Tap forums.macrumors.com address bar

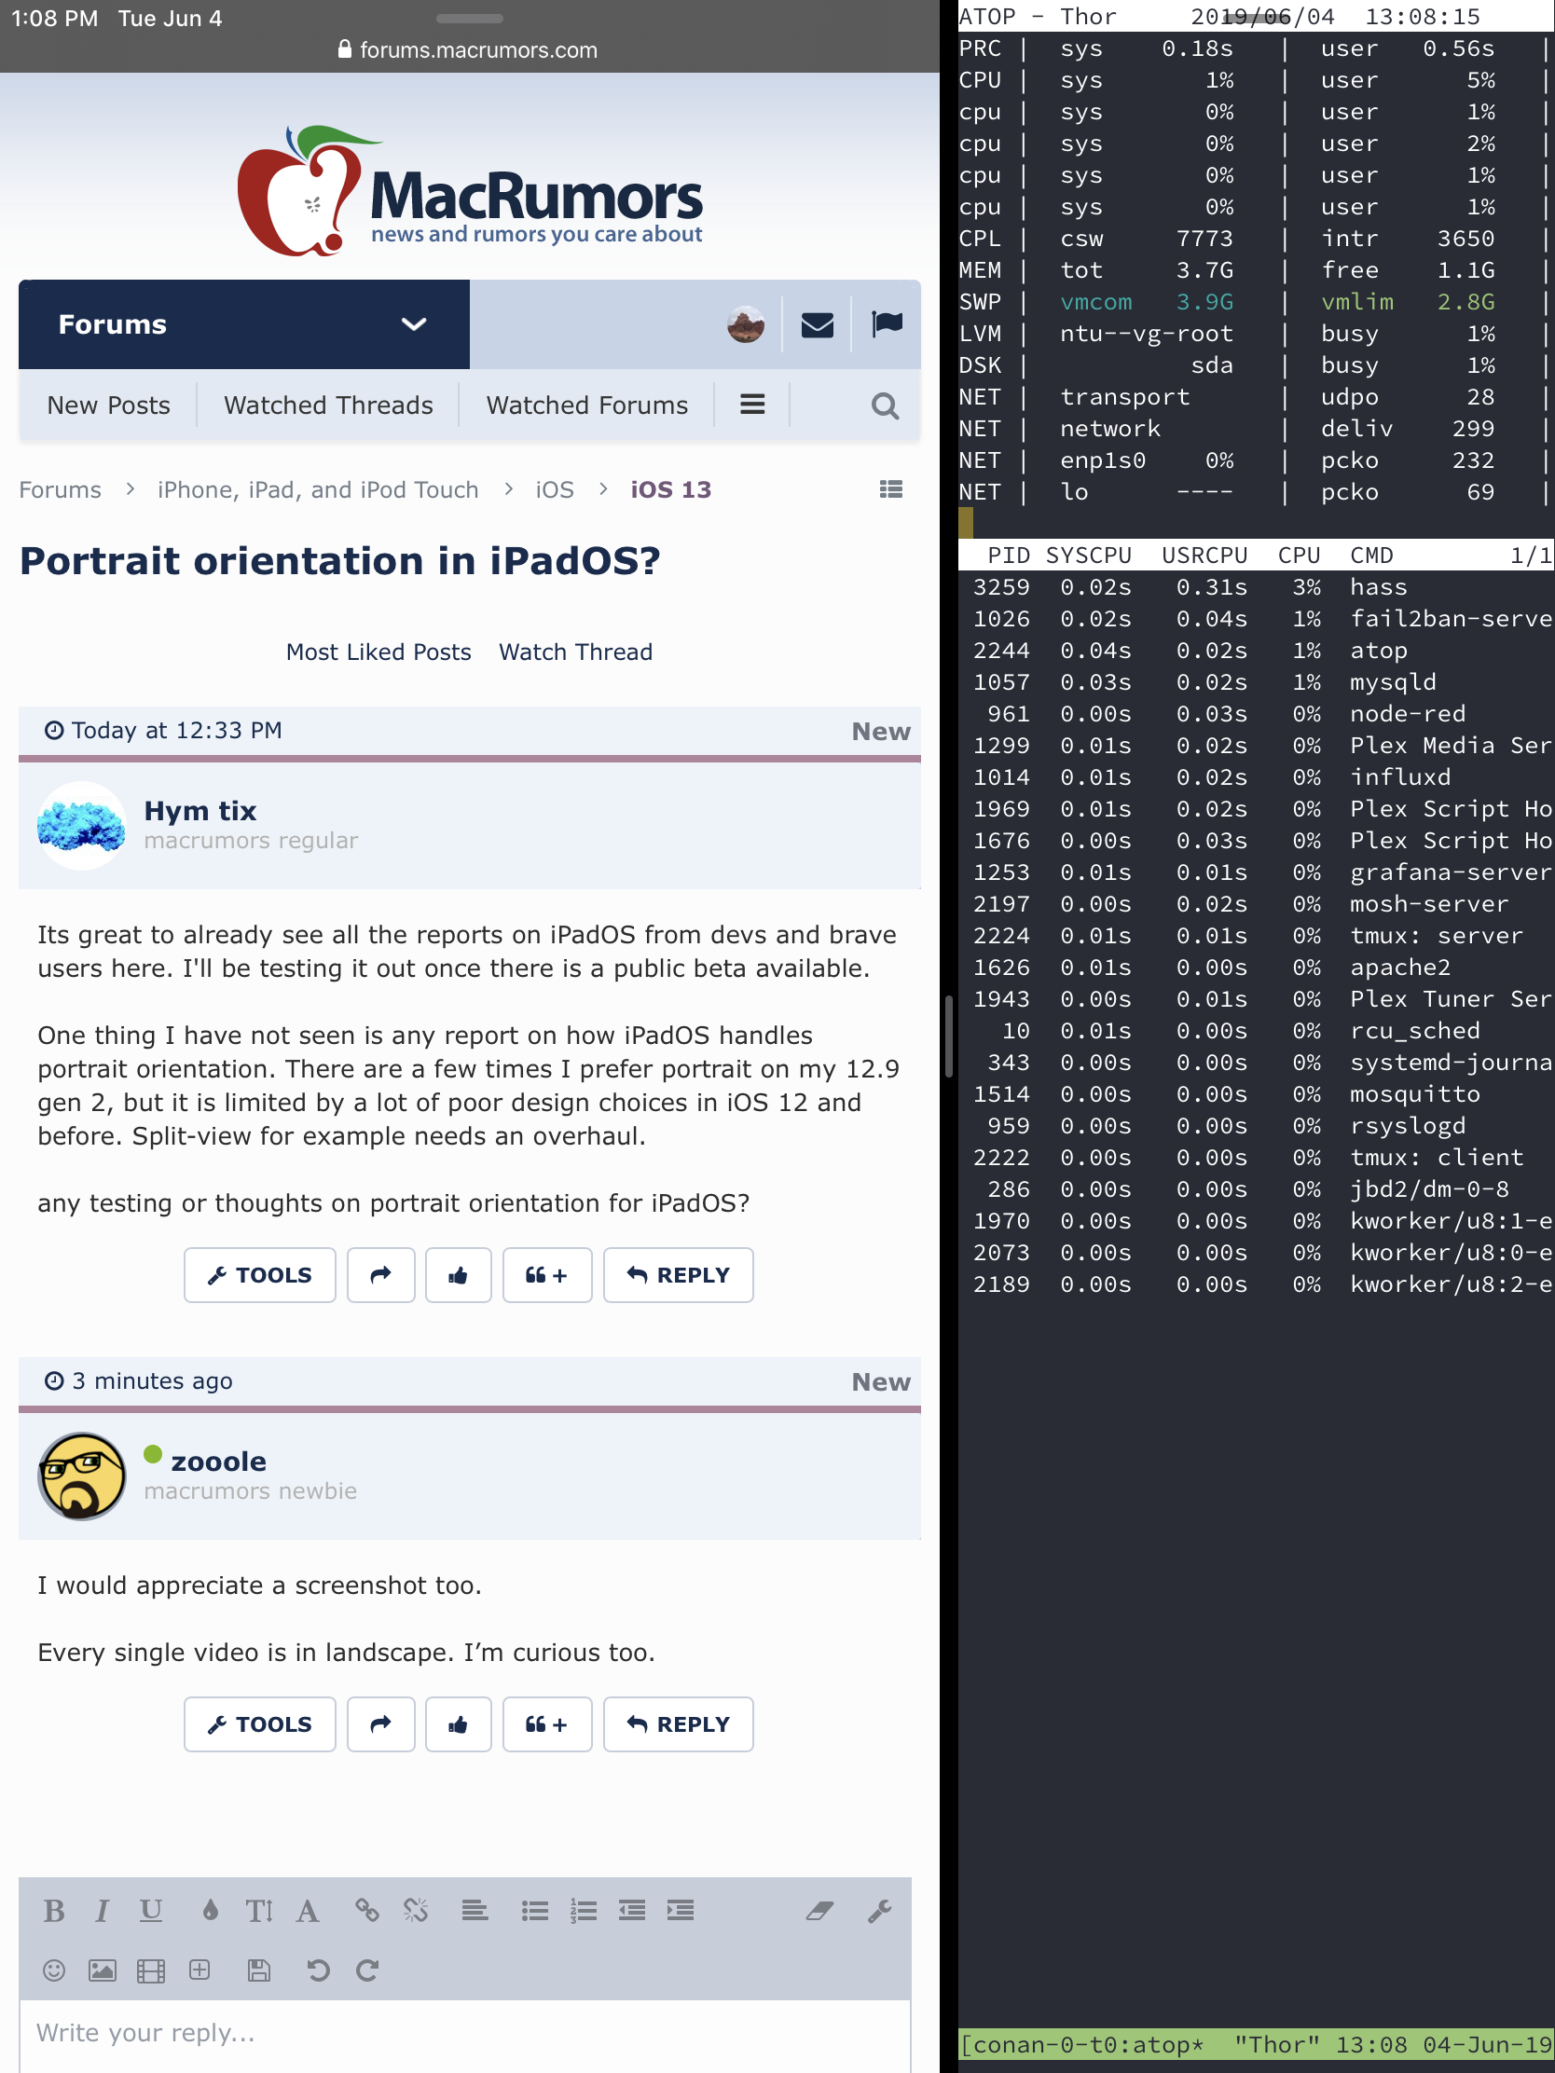469,49
